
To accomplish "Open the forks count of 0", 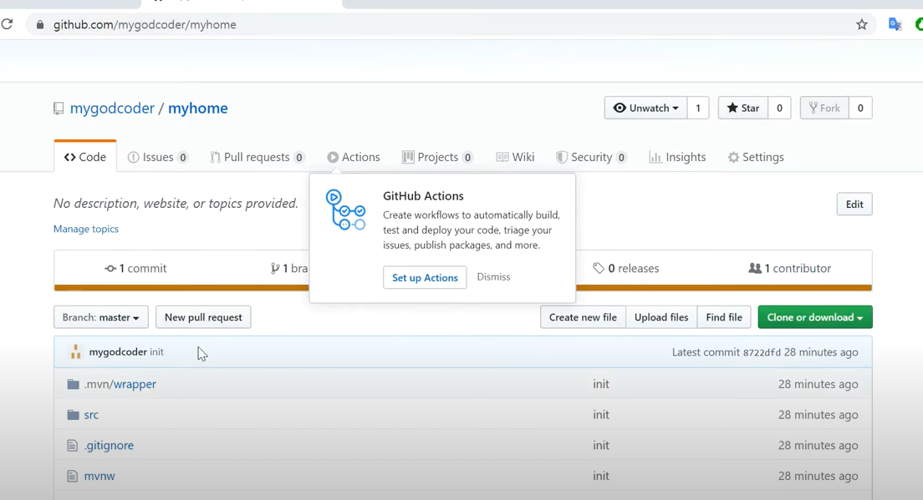I will [860, 109].
